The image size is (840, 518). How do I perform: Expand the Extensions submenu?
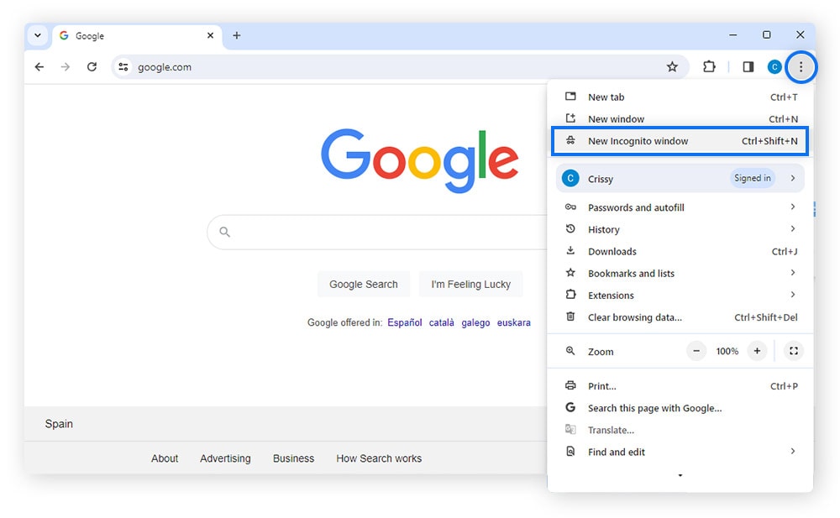792,295
